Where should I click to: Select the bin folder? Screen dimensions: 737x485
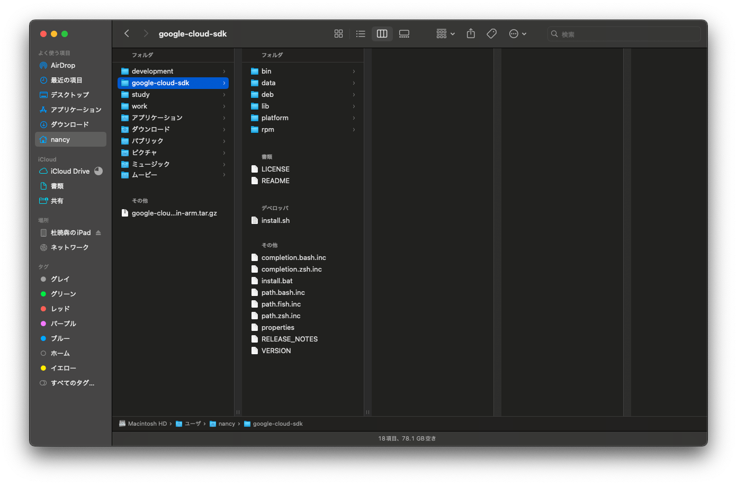point(303,71)
